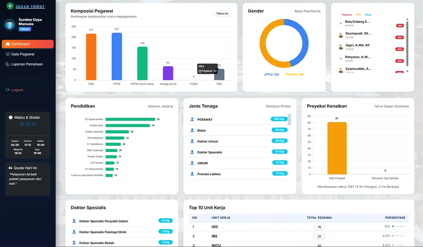Viewport: 423px width, 247px height.
Task: Click the icon beside Dokter Spesialis Bedah
Action: (74, 243)
